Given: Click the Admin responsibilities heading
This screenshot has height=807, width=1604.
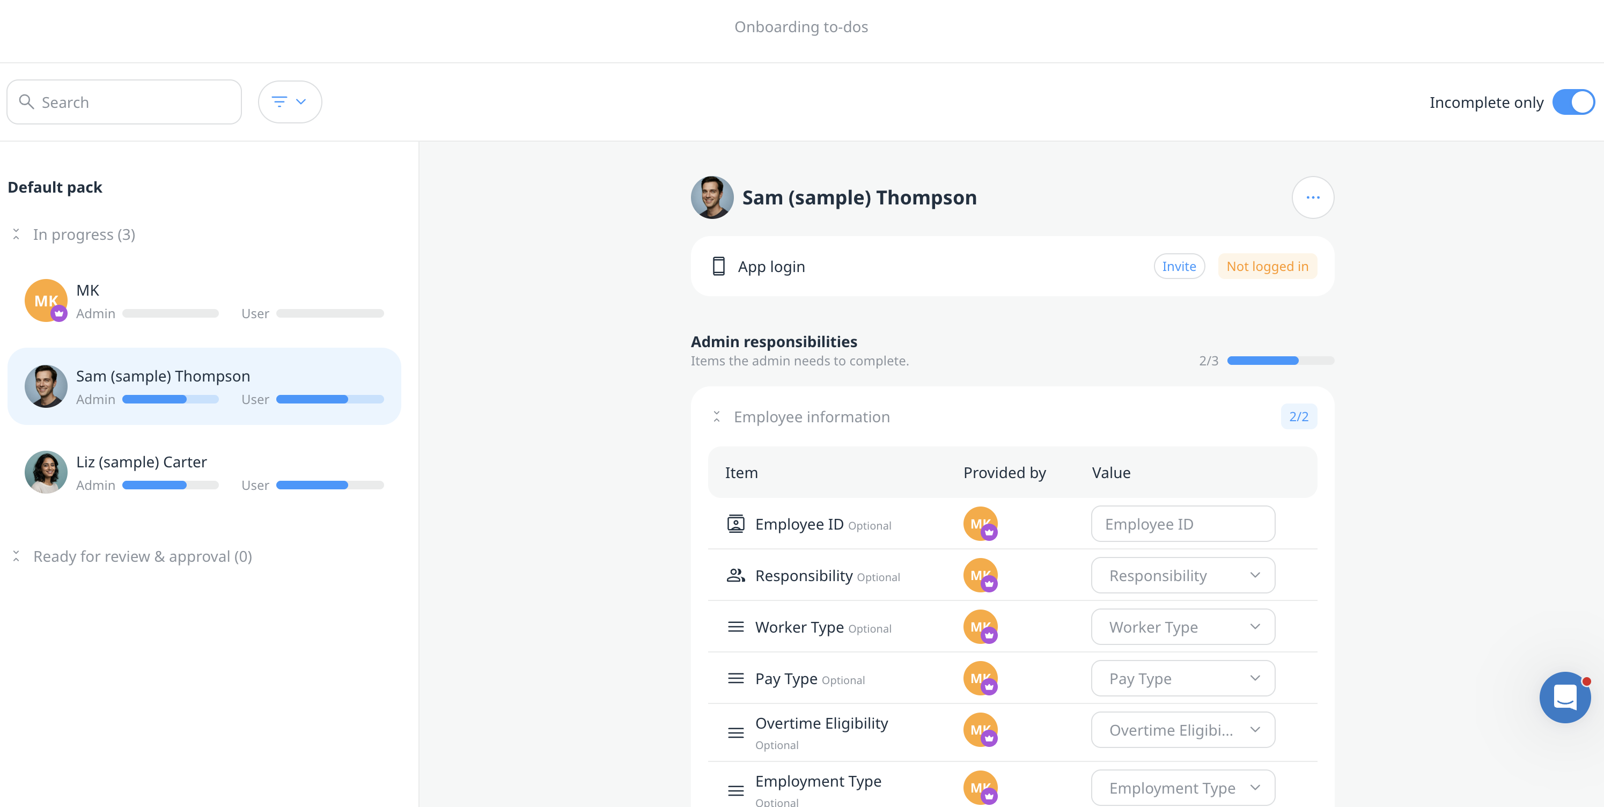Looking at the screenshot, I should [774, 341].
